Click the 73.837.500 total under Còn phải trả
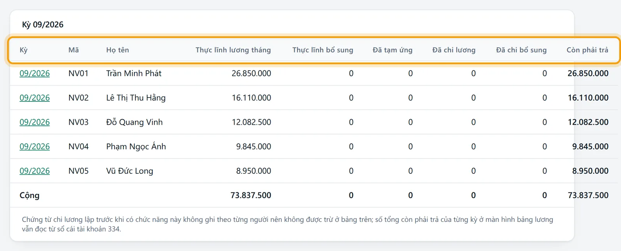Image resolution: width=621 pixels, height=251 pixels. [588, 195]
